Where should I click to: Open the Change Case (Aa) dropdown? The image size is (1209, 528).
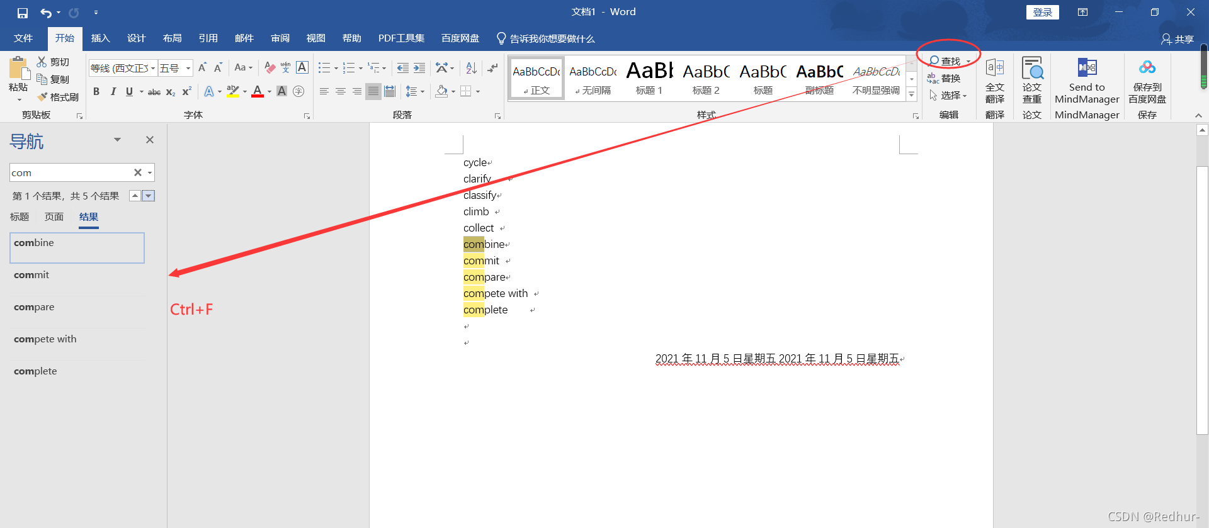243,67
